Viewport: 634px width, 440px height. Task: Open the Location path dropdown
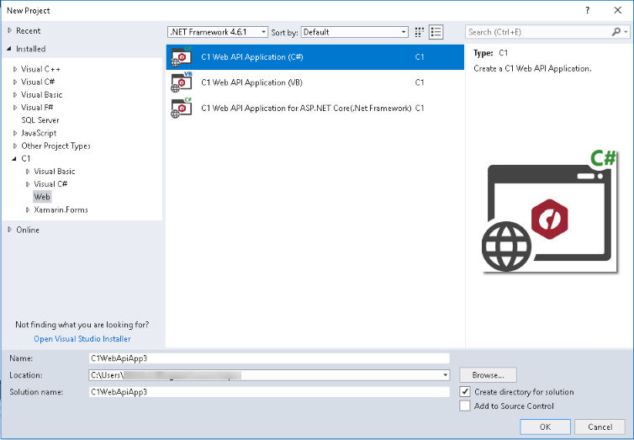click(x=445, y=375)
